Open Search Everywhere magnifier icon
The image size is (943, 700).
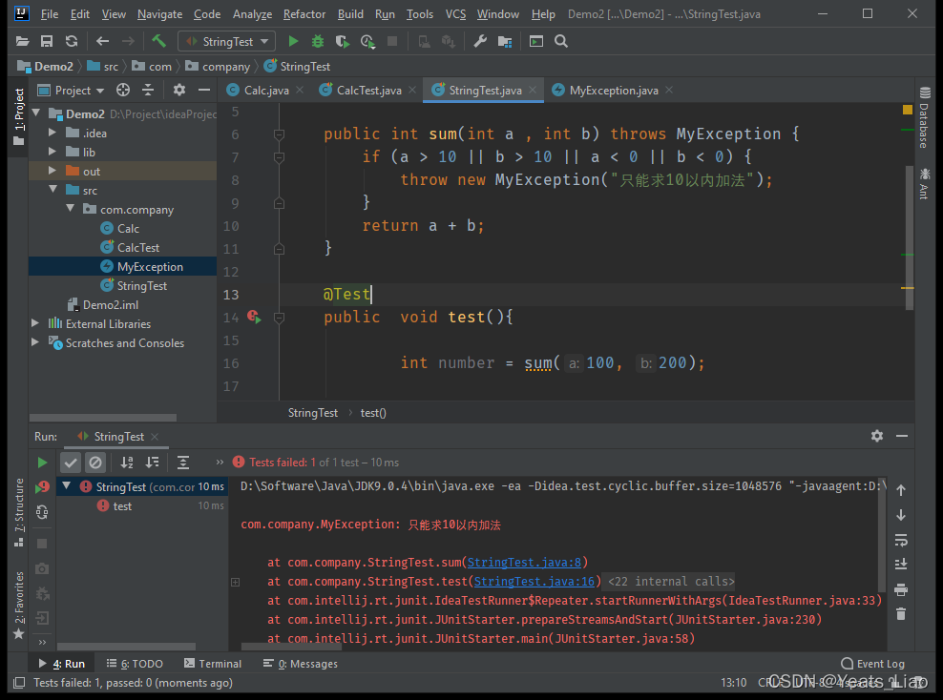[561, 41]
